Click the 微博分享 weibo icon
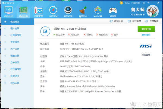This screenshot has width=163, height=109. pos(111,21)
